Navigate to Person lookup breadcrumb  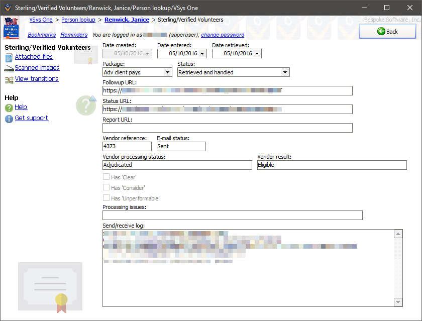[x=78, y=20]
